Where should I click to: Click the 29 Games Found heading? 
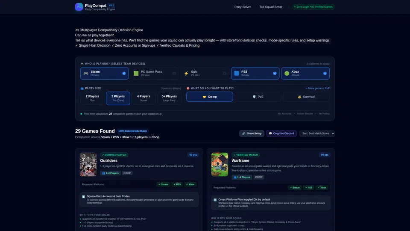tap(95, 131)
